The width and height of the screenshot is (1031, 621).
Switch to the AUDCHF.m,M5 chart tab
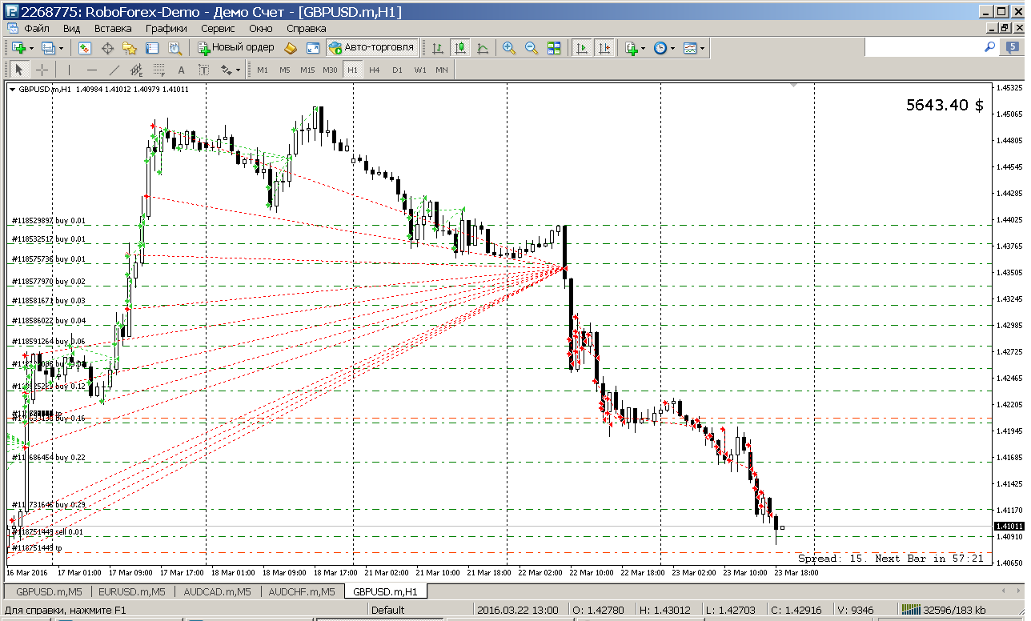point(302,592)
